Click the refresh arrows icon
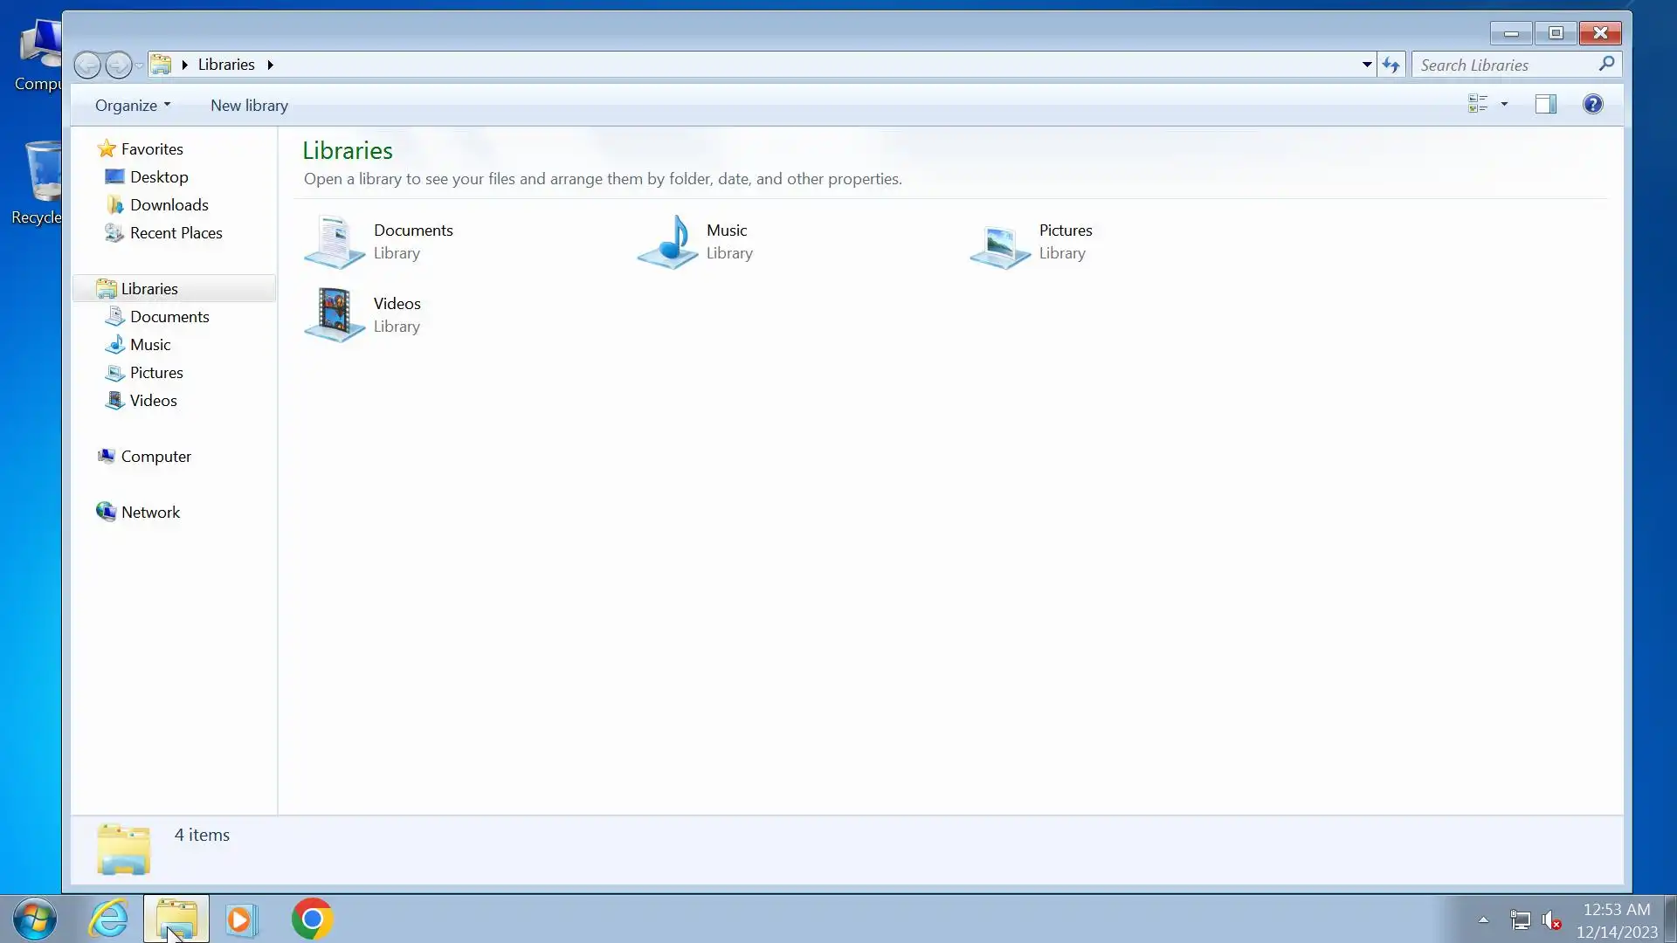The image size is (1677, 943). coord(1391,65)
